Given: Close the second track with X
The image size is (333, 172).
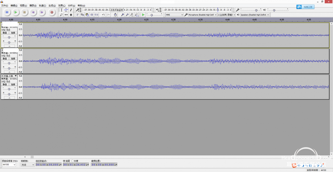Looking at the screenshot, I should coord(2,50).
